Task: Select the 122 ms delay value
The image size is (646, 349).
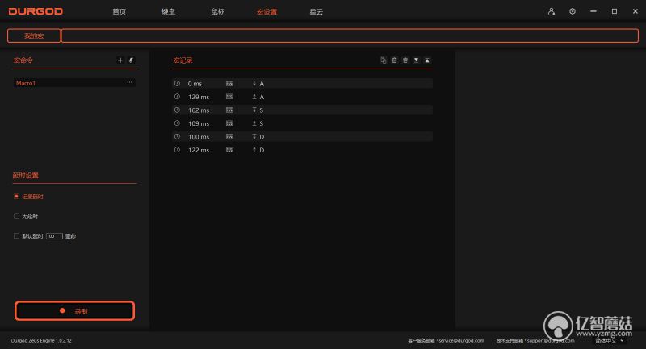Action: click(x=199, y=150)
